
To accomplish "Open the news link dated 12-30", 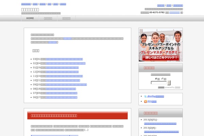I will click(x=62, y=72).
